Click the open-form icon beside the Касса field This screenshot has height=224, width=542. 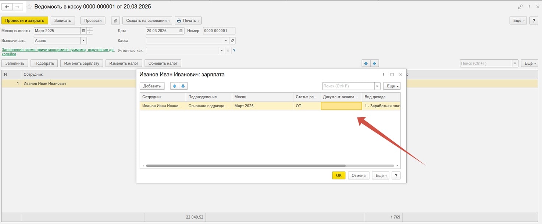click(x=232, y=41)
